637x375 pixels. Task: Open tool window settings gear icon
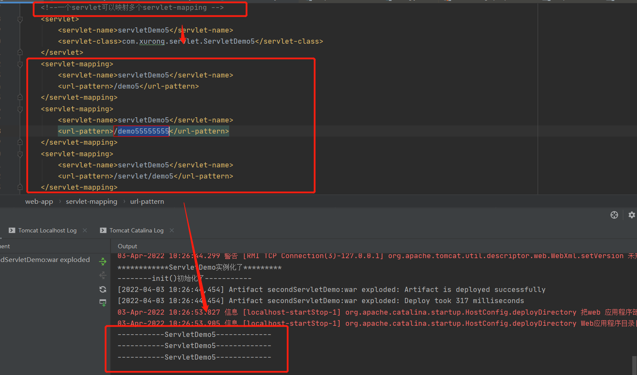pyautogui.click(x=631, y=215)
